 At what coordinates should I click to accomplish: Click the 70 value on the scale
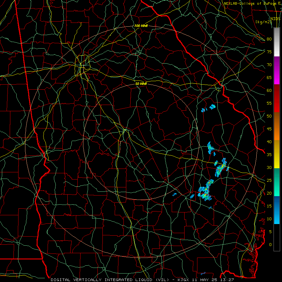click(x=269, y=65)
